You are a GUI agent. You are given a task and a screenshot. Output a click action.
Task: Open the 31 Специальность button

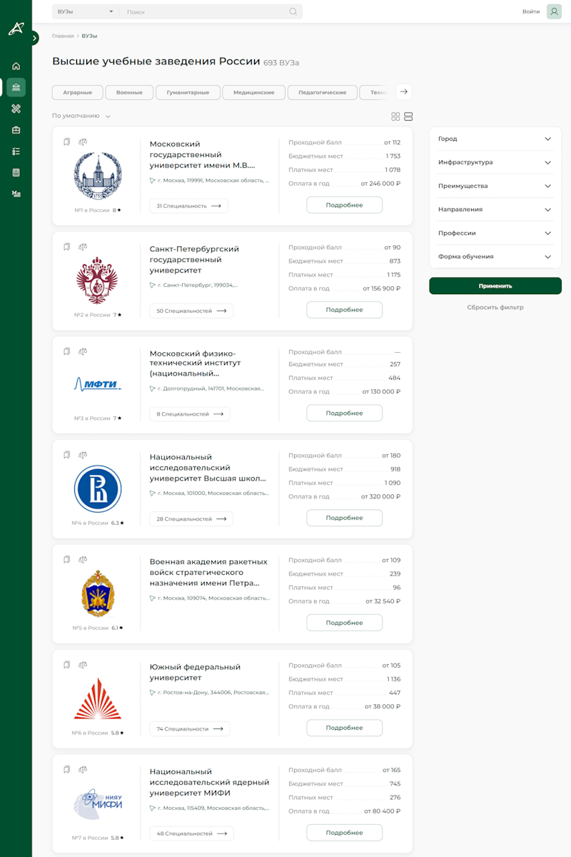coord(189,206)
